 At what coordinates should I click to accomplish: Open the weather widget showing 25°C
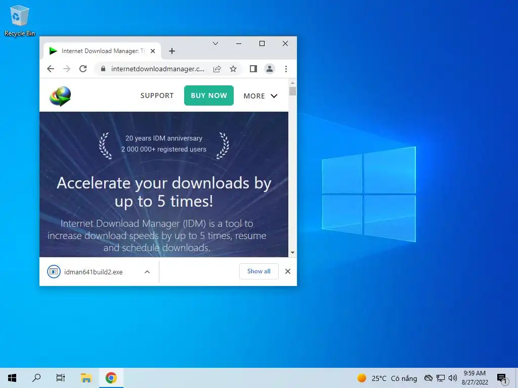(387, 378)
